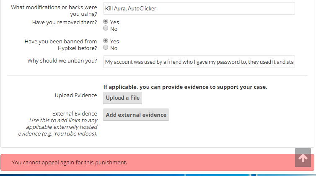Click the blue footer strip below the banner
This screenshot has width=316, height=176.
tap(158, 174)
